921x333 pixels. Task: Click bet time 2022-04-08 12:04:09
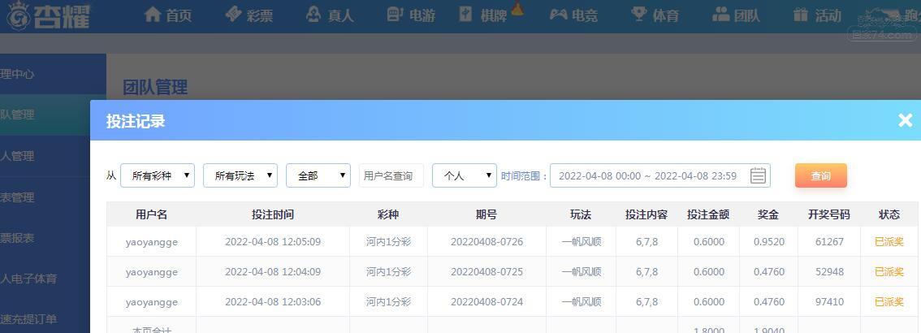click(x=273, y=272)
